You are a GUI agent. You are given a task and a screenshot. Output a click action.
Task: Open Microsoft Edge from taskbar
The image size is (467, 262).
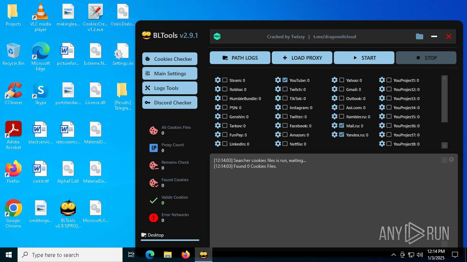pos(150,255)
